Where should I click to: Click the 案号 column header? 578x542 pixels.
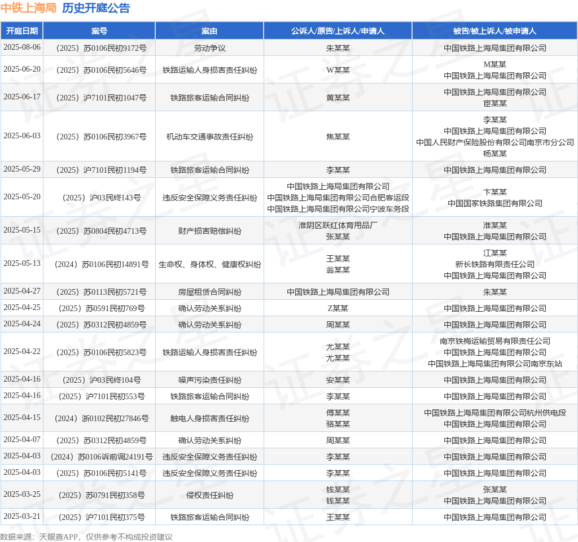(99, 31)
